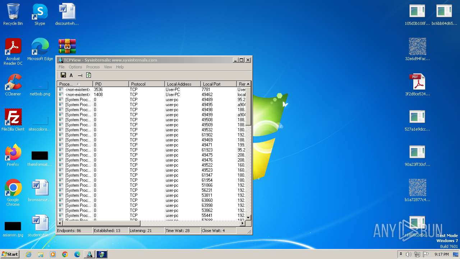
Task: Sort by the Local Port column header
Action: 218,84
